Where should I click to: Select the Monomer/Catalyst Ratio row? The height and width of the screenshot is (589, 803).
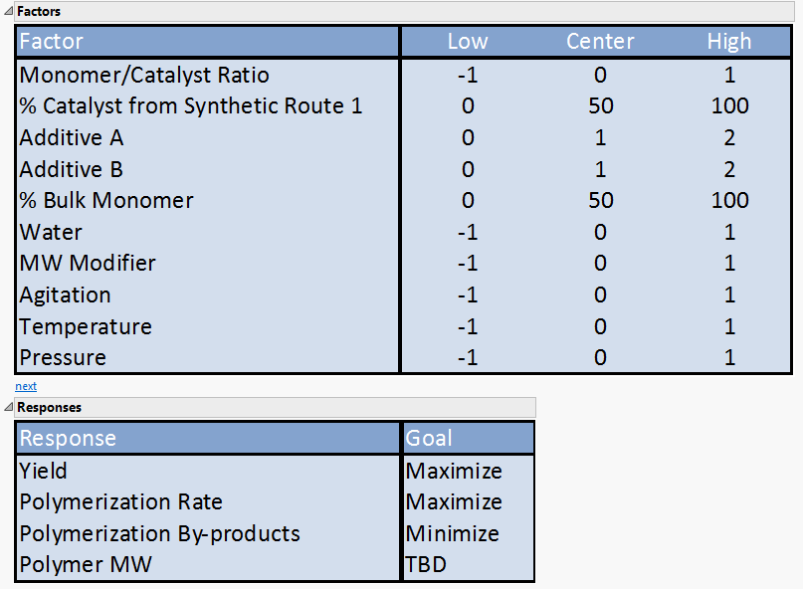click(x=144, y=75)
